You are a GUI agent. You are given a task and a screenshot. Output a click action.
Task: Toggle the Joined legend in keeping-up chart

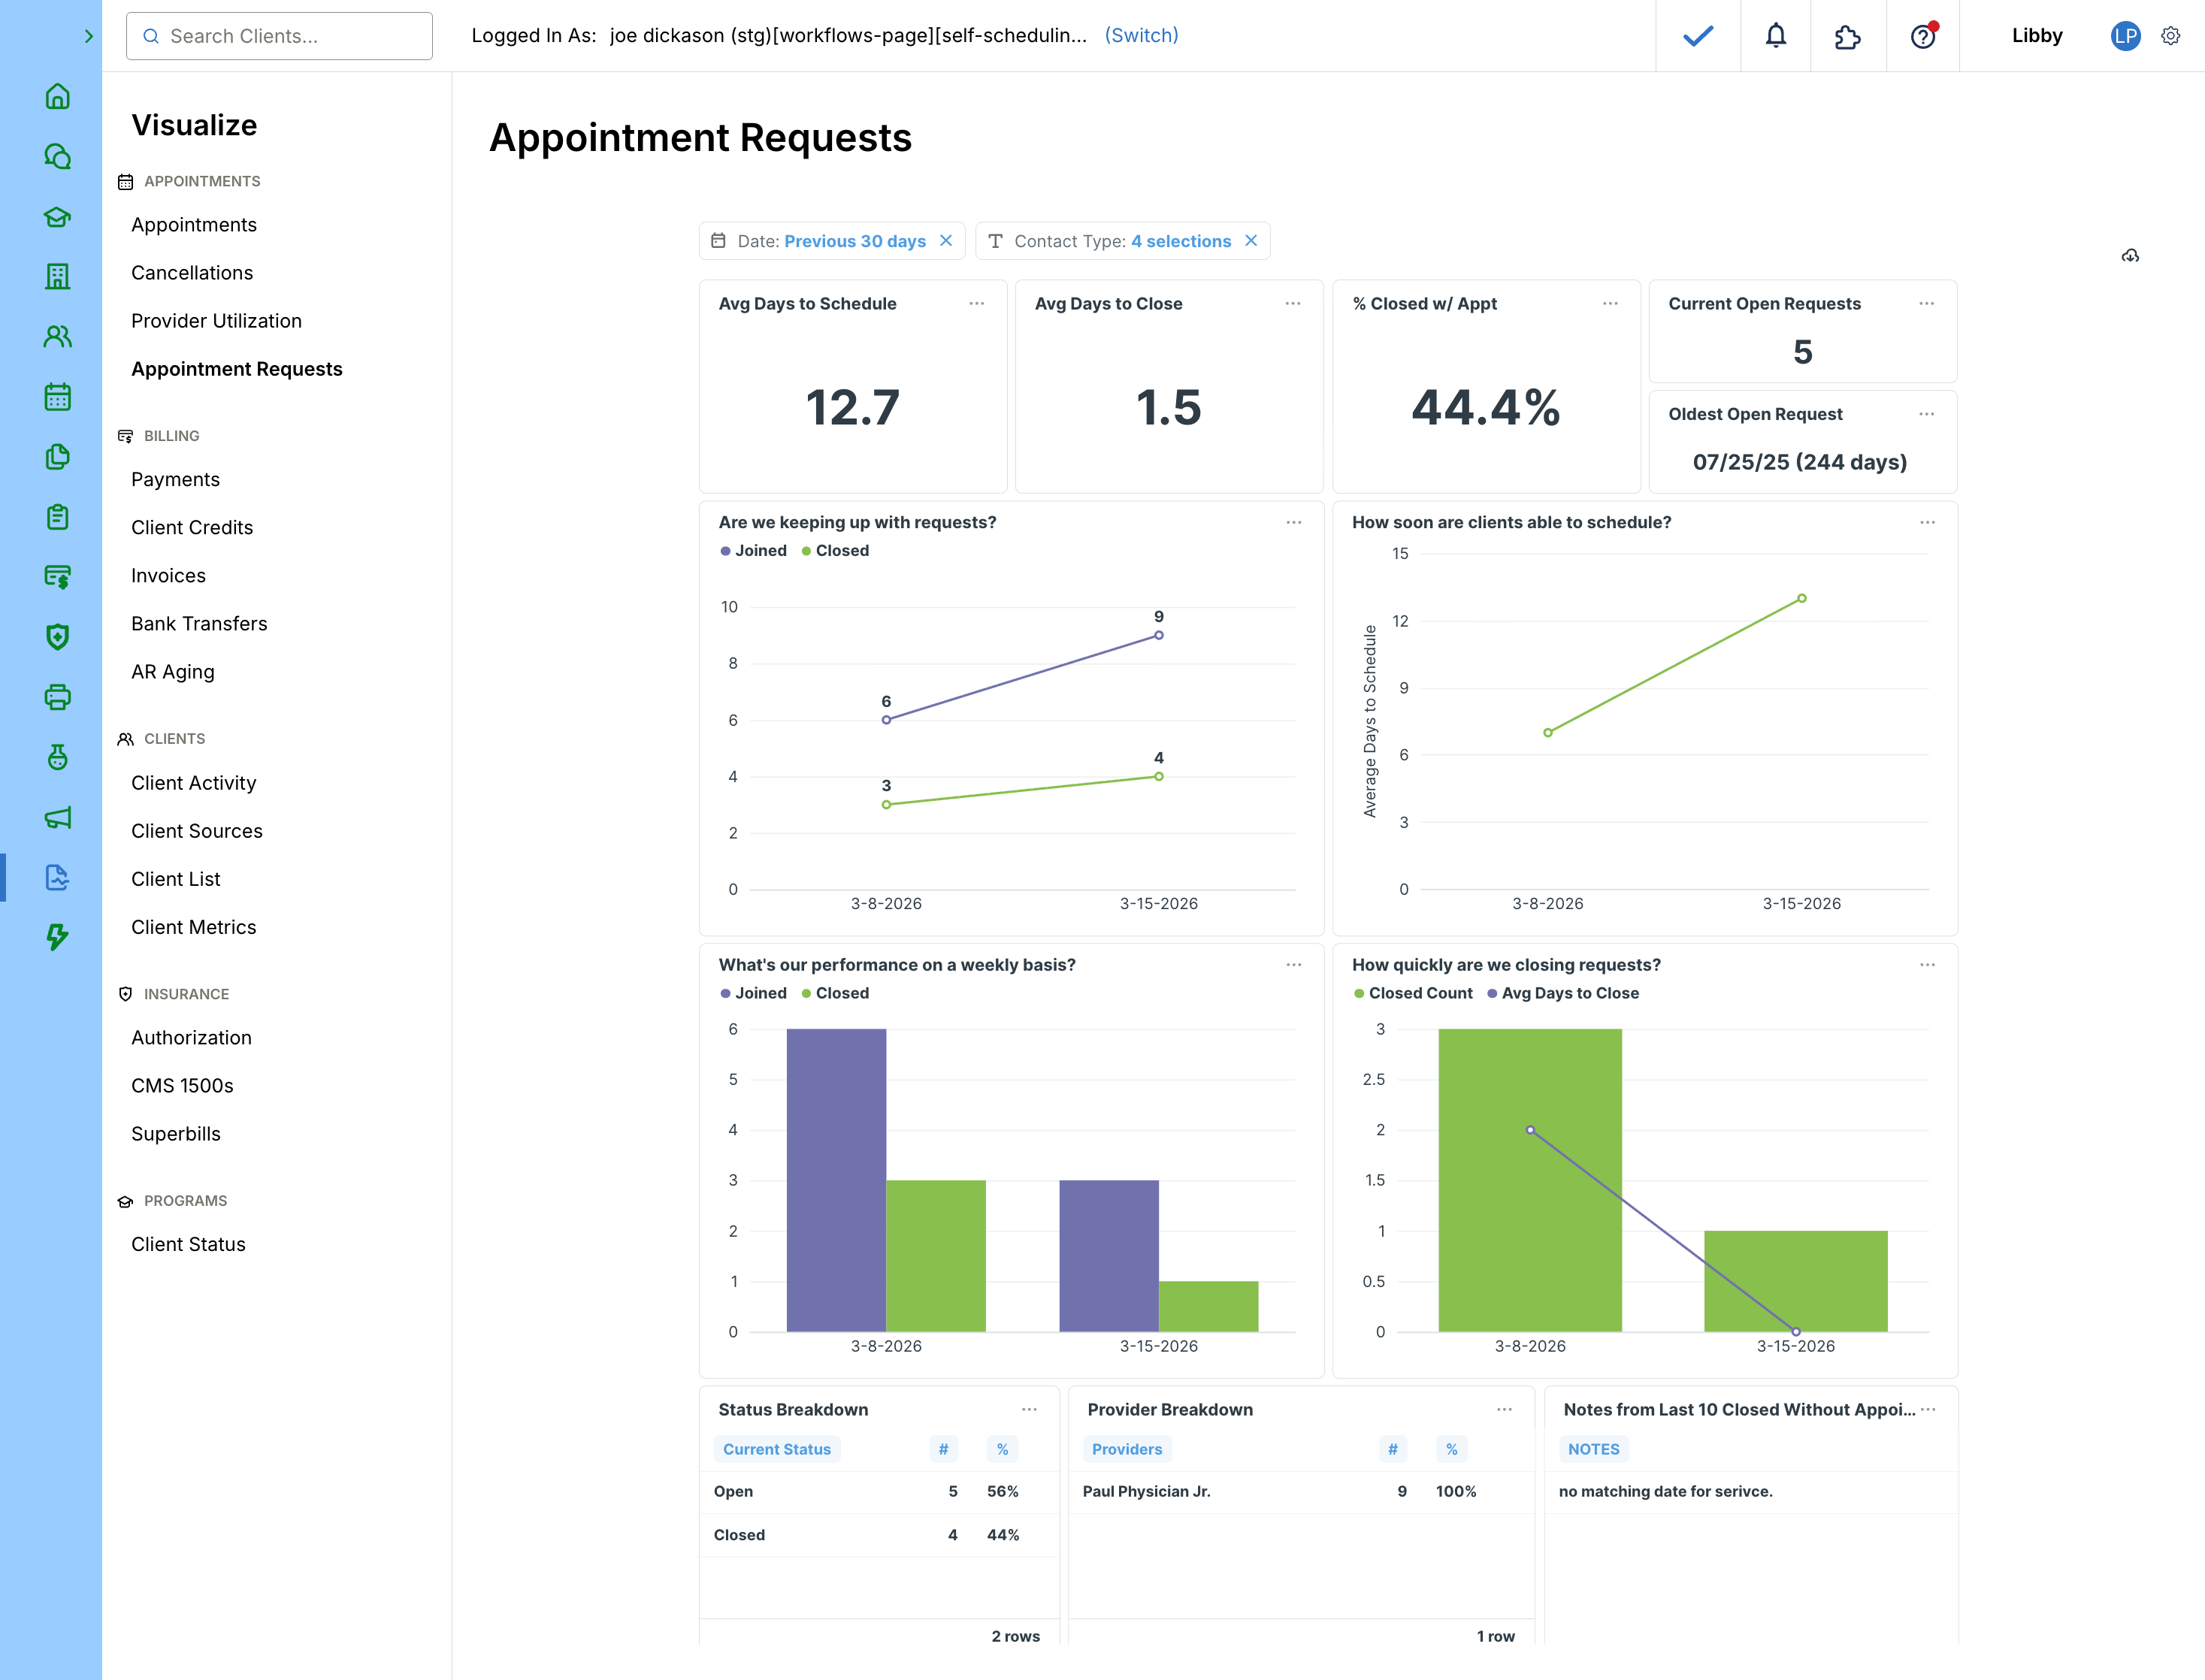pyautogui.click(x=753, y=551)
